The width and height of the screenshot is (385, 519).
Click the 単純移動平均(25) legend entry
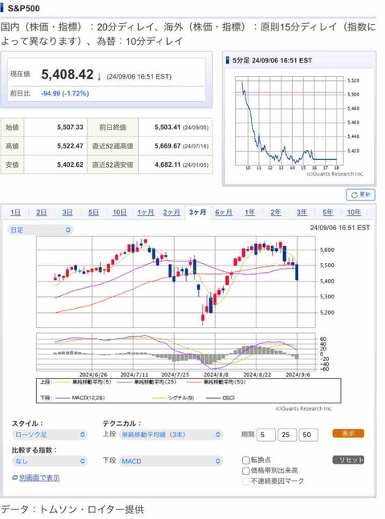coord(148,382)
